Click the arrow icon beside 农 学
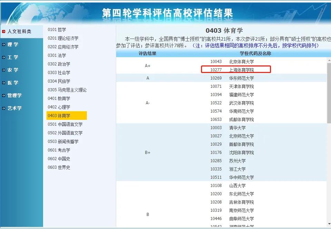Image resolution: width=331 pixels, height=229 pixels. (x=4, y=70)
